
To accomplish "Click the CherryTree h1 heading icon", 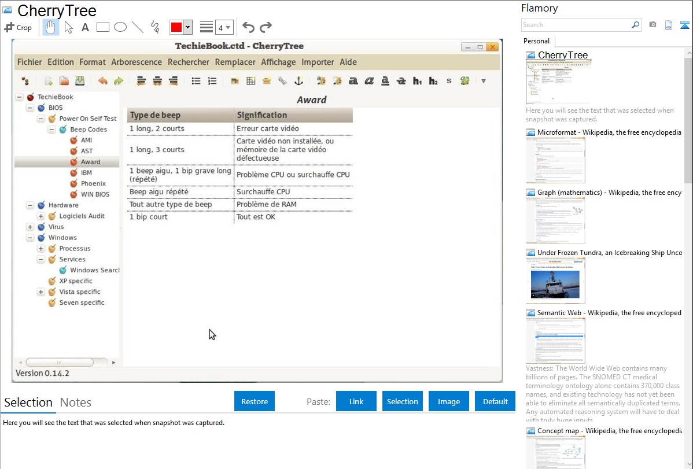I will (x=417, y=81).
